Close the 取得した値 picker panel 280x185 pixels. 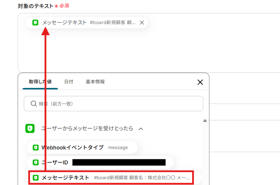[x=200, y=82]
